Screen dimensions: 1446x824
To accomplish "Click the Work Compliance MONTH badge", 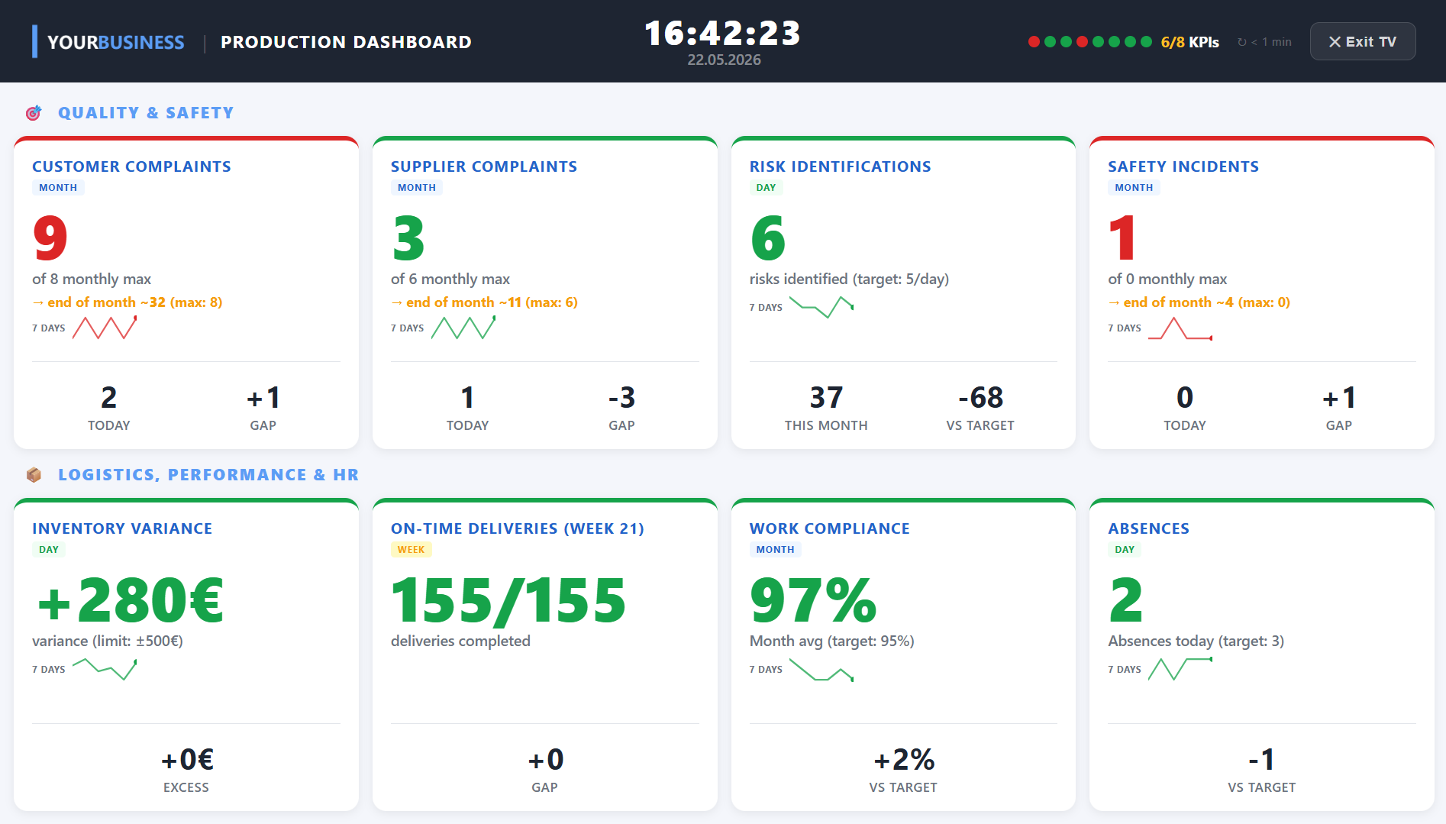I will [775, 549].
